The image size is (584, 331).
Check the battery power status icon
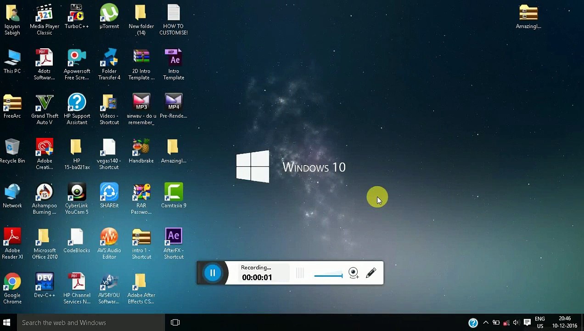tap(496, 323)
